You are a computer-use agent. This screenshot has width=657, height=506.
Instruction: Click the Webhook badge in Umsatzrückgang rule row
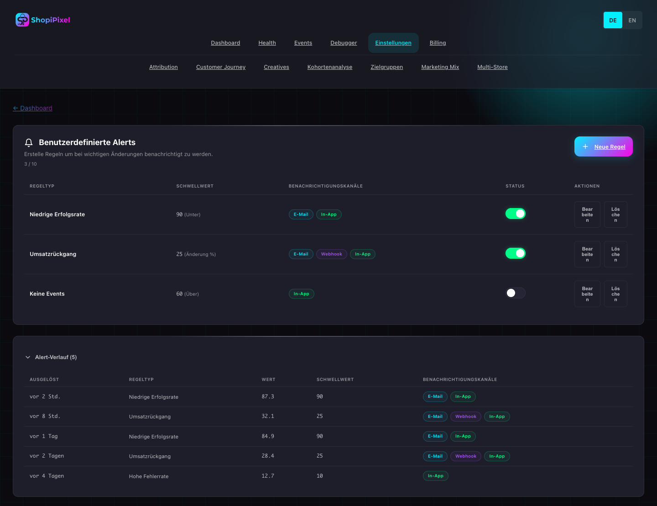click(x=331, y=254)
